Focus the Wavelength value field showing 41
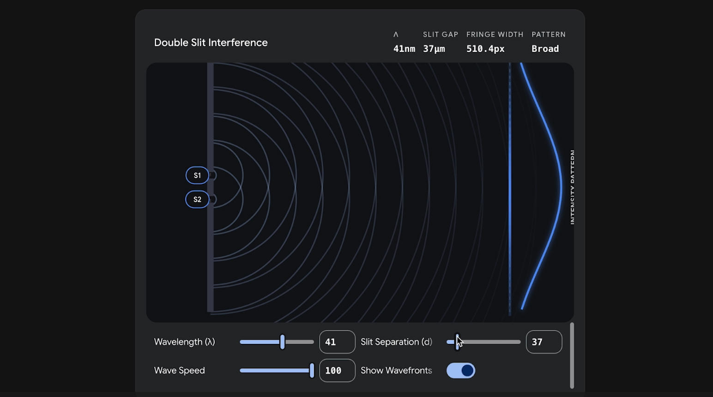This screenshot has width=713, height=397. (337, 342)
